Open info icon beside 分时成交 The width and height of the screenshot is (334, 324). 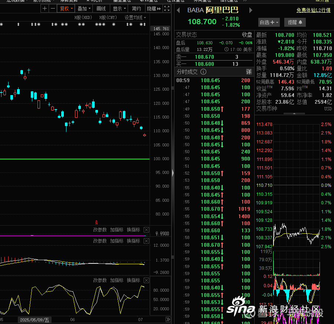click(x=203, y=72)
